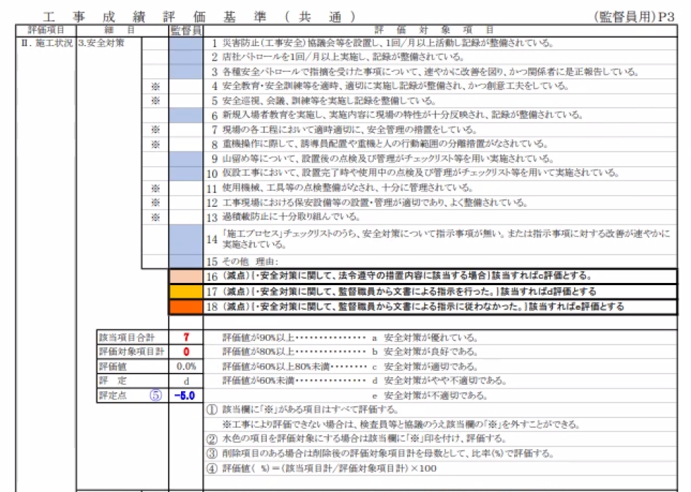Click the legend line 評価値が80%以上 b

[x=350, y=352]
